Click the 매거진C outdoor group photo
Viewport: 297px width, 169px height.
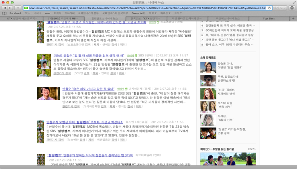click(228, 159)
